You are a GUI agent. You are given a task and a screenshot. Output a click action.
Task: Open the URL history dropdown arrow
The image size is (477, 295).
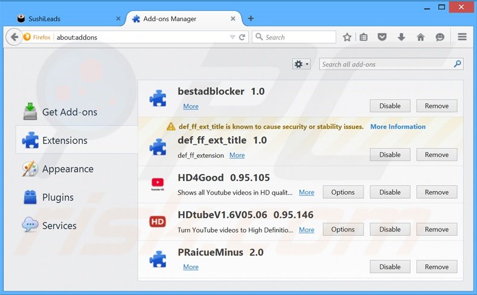(232, 37)
